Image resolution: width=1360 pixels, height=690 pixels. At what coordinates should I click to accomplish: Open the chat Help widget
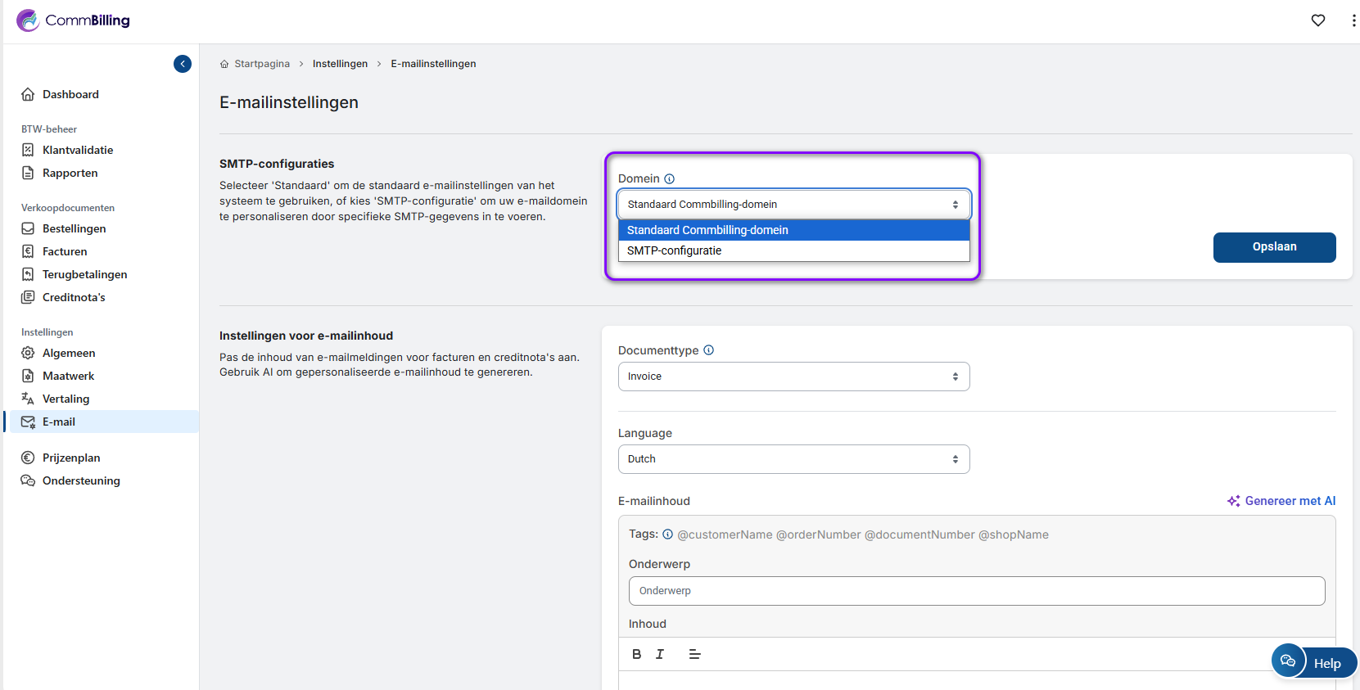pos(1313,662)
